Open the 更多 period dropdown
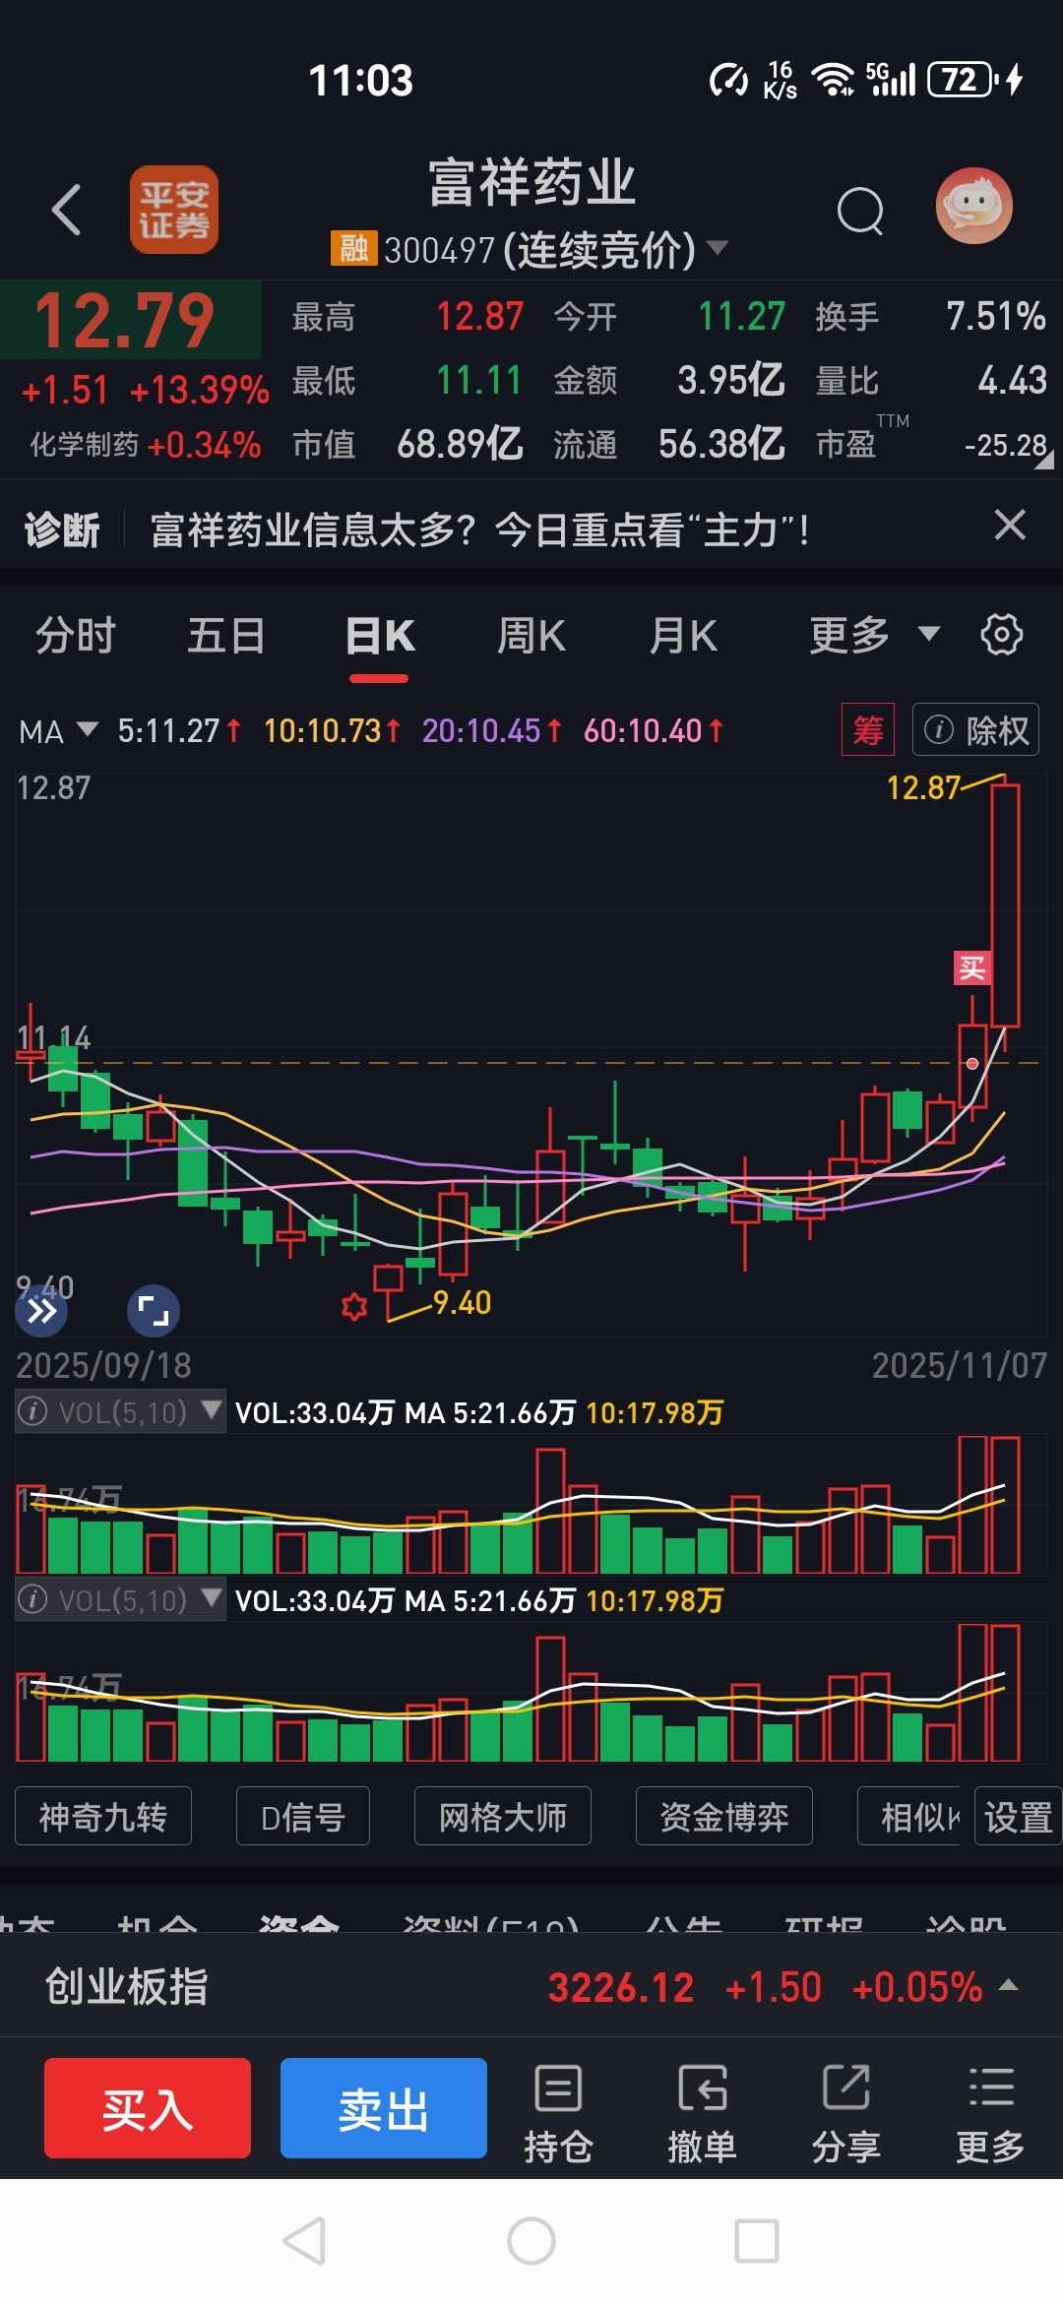1063x2303 pixels. [874, 635]
